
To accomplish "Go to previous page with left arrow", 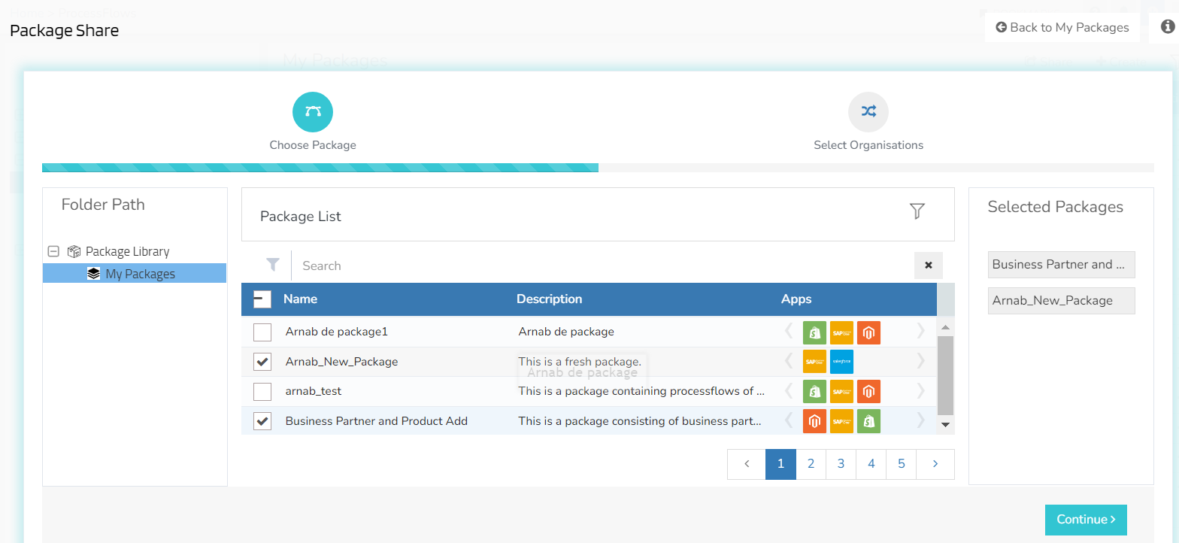I will pos(747,464).
